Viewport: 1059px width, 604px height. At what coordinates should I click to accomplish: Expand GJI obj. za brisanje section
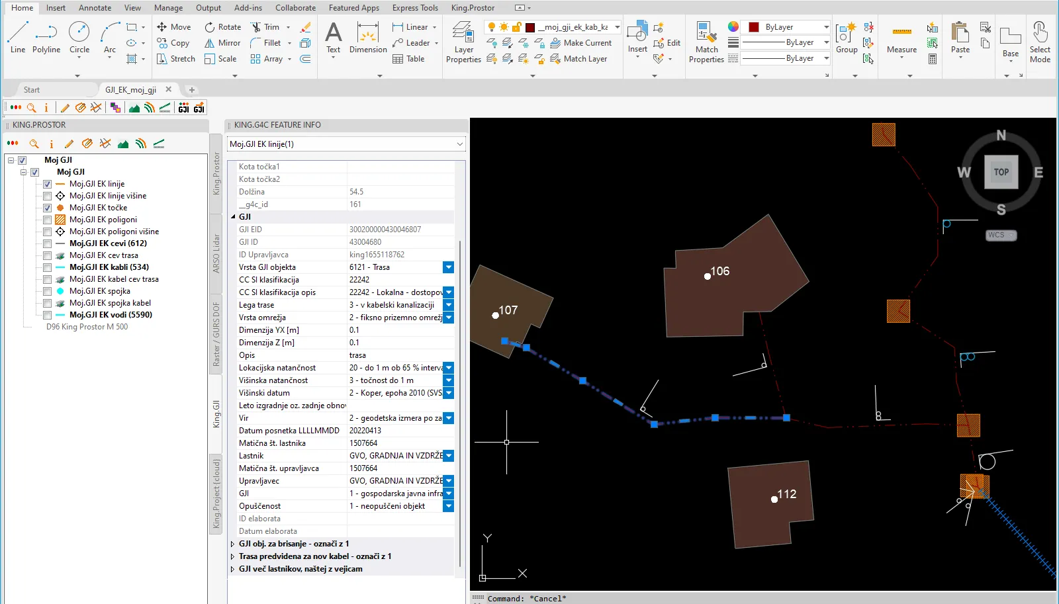[x=232, y=544]
